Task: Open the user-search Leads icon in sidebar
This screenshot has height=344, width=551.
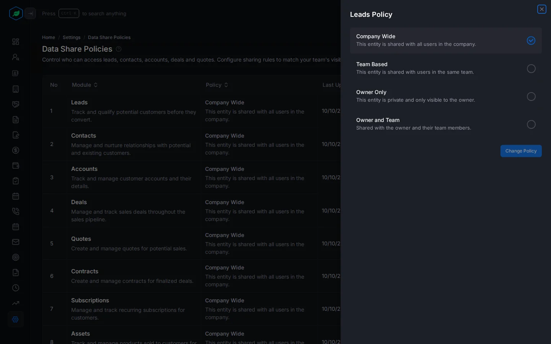Action: click(16, 57)
